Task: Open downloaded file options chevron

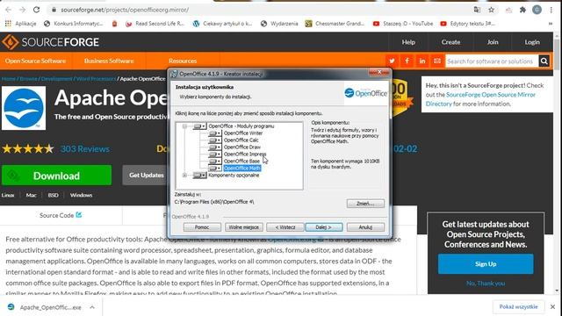Action: pyautogui.click(x=92, y=307)
